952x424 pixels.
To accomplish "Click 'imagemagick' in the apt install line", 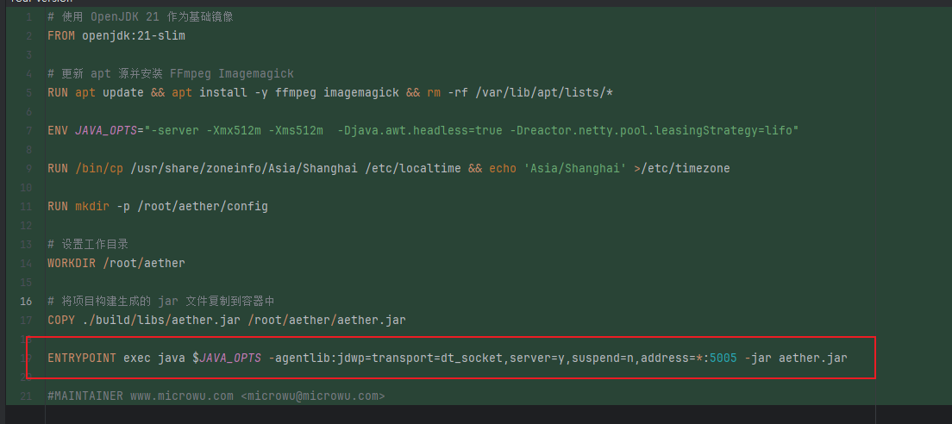I will point(361,93).
